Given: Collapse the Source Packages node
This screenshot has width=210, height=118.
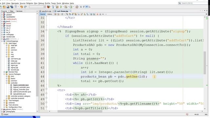Looking at the screenshot, I should (4, 74).
